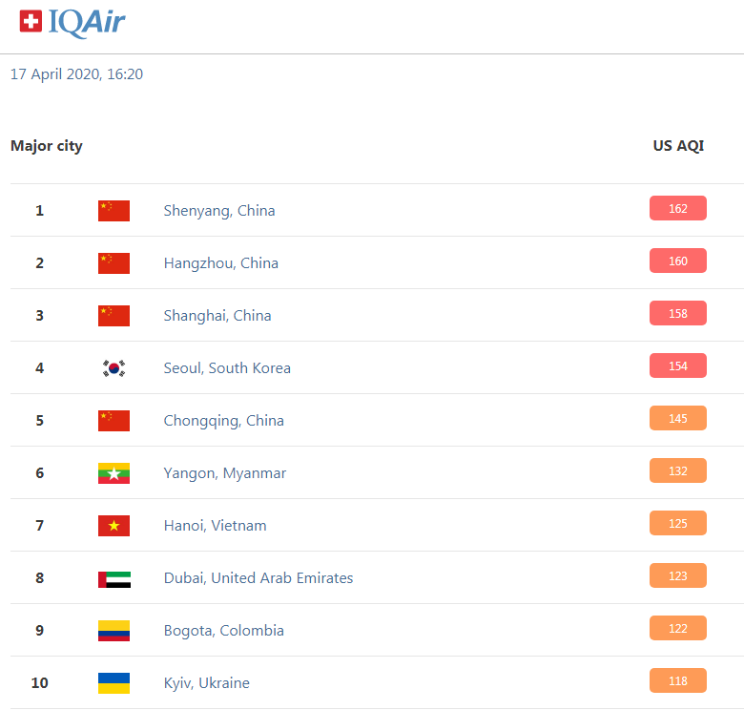Click the United Arab Emirates flag icon
The width and height of the screenshot is (744, 710).
click(x=114, y=579)
